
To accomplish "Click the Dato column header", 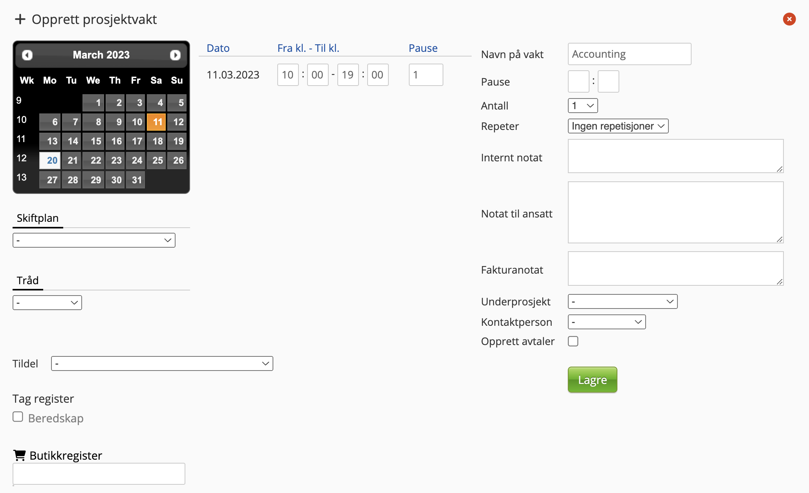I will click(x=218, y=48).
